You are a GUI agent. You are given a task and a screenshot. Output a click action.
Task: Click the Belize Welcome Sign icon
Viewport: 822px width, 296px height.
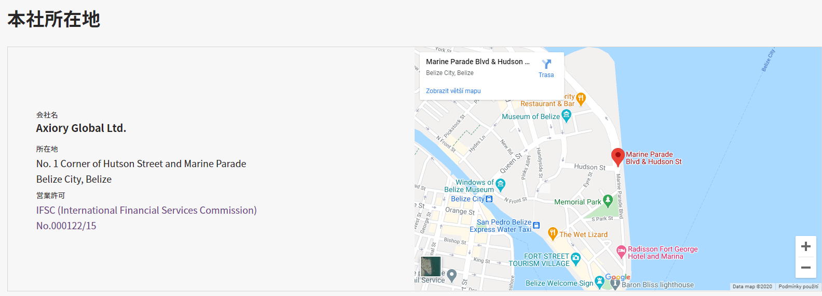click(x=599, y=282)
